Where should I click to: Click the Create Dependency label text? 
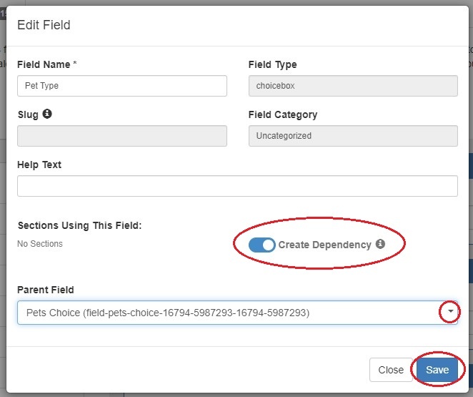coord(324,245)
